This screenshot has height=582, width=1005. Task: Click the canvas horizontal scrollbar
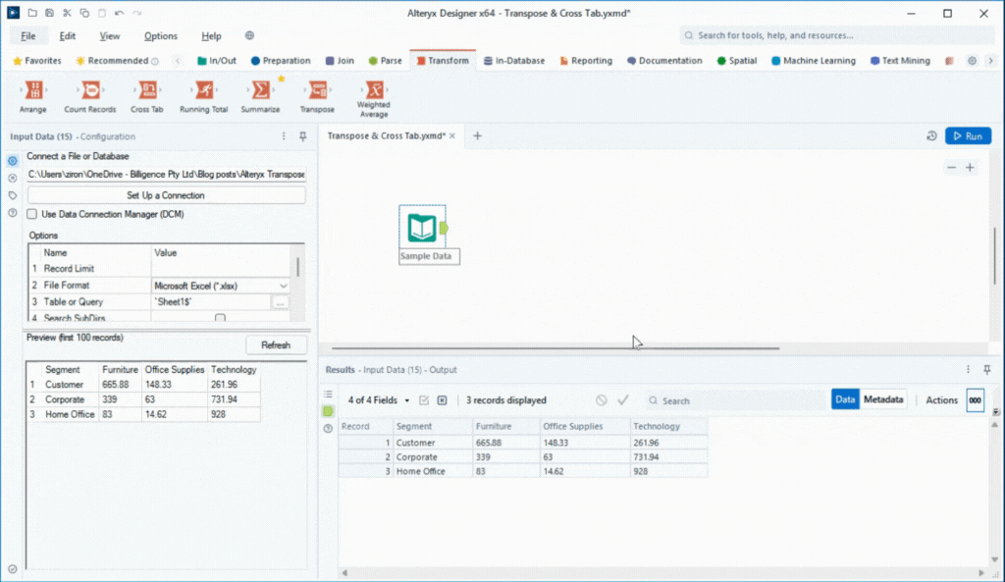pos(555,348)
